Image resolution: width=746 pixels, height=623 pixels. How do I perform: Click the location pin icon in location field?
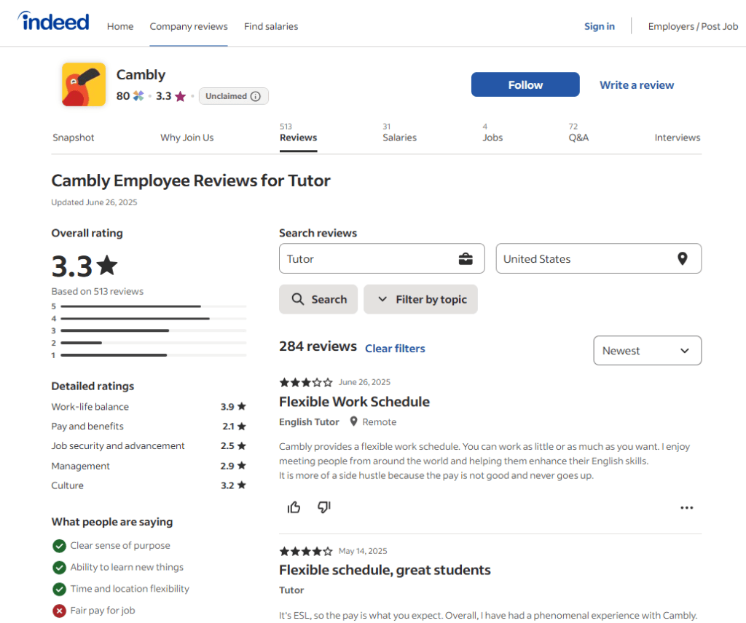click(682, 259)
